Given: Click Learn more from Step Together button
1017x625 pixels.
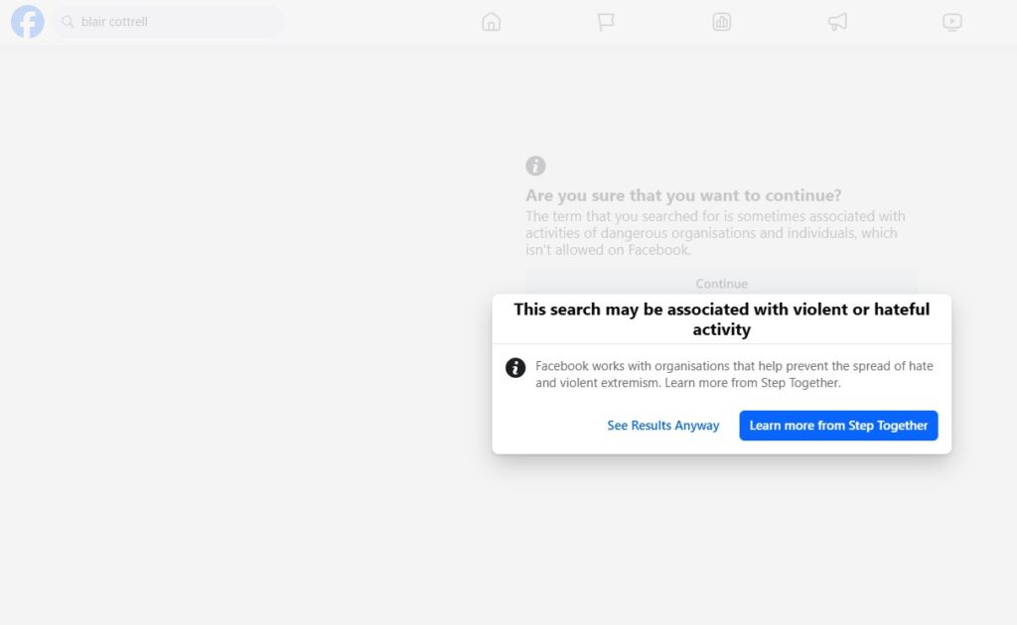Looking at the screenshot, I should (838, 426).
